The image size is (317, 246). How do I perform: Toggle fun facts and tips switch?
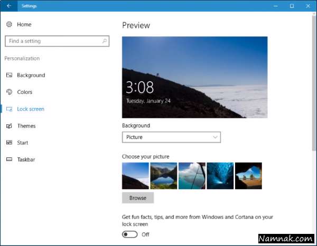(x=129, y=234)
